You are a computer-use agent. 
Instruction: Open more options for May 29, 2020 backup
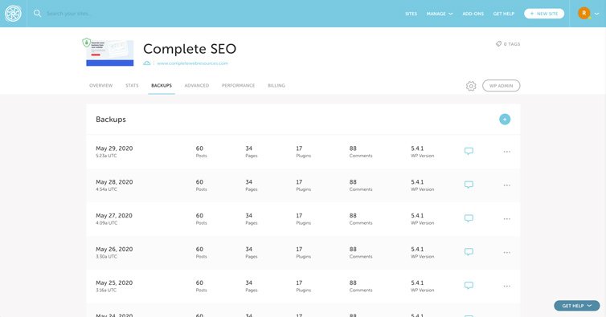pos(506,152)
